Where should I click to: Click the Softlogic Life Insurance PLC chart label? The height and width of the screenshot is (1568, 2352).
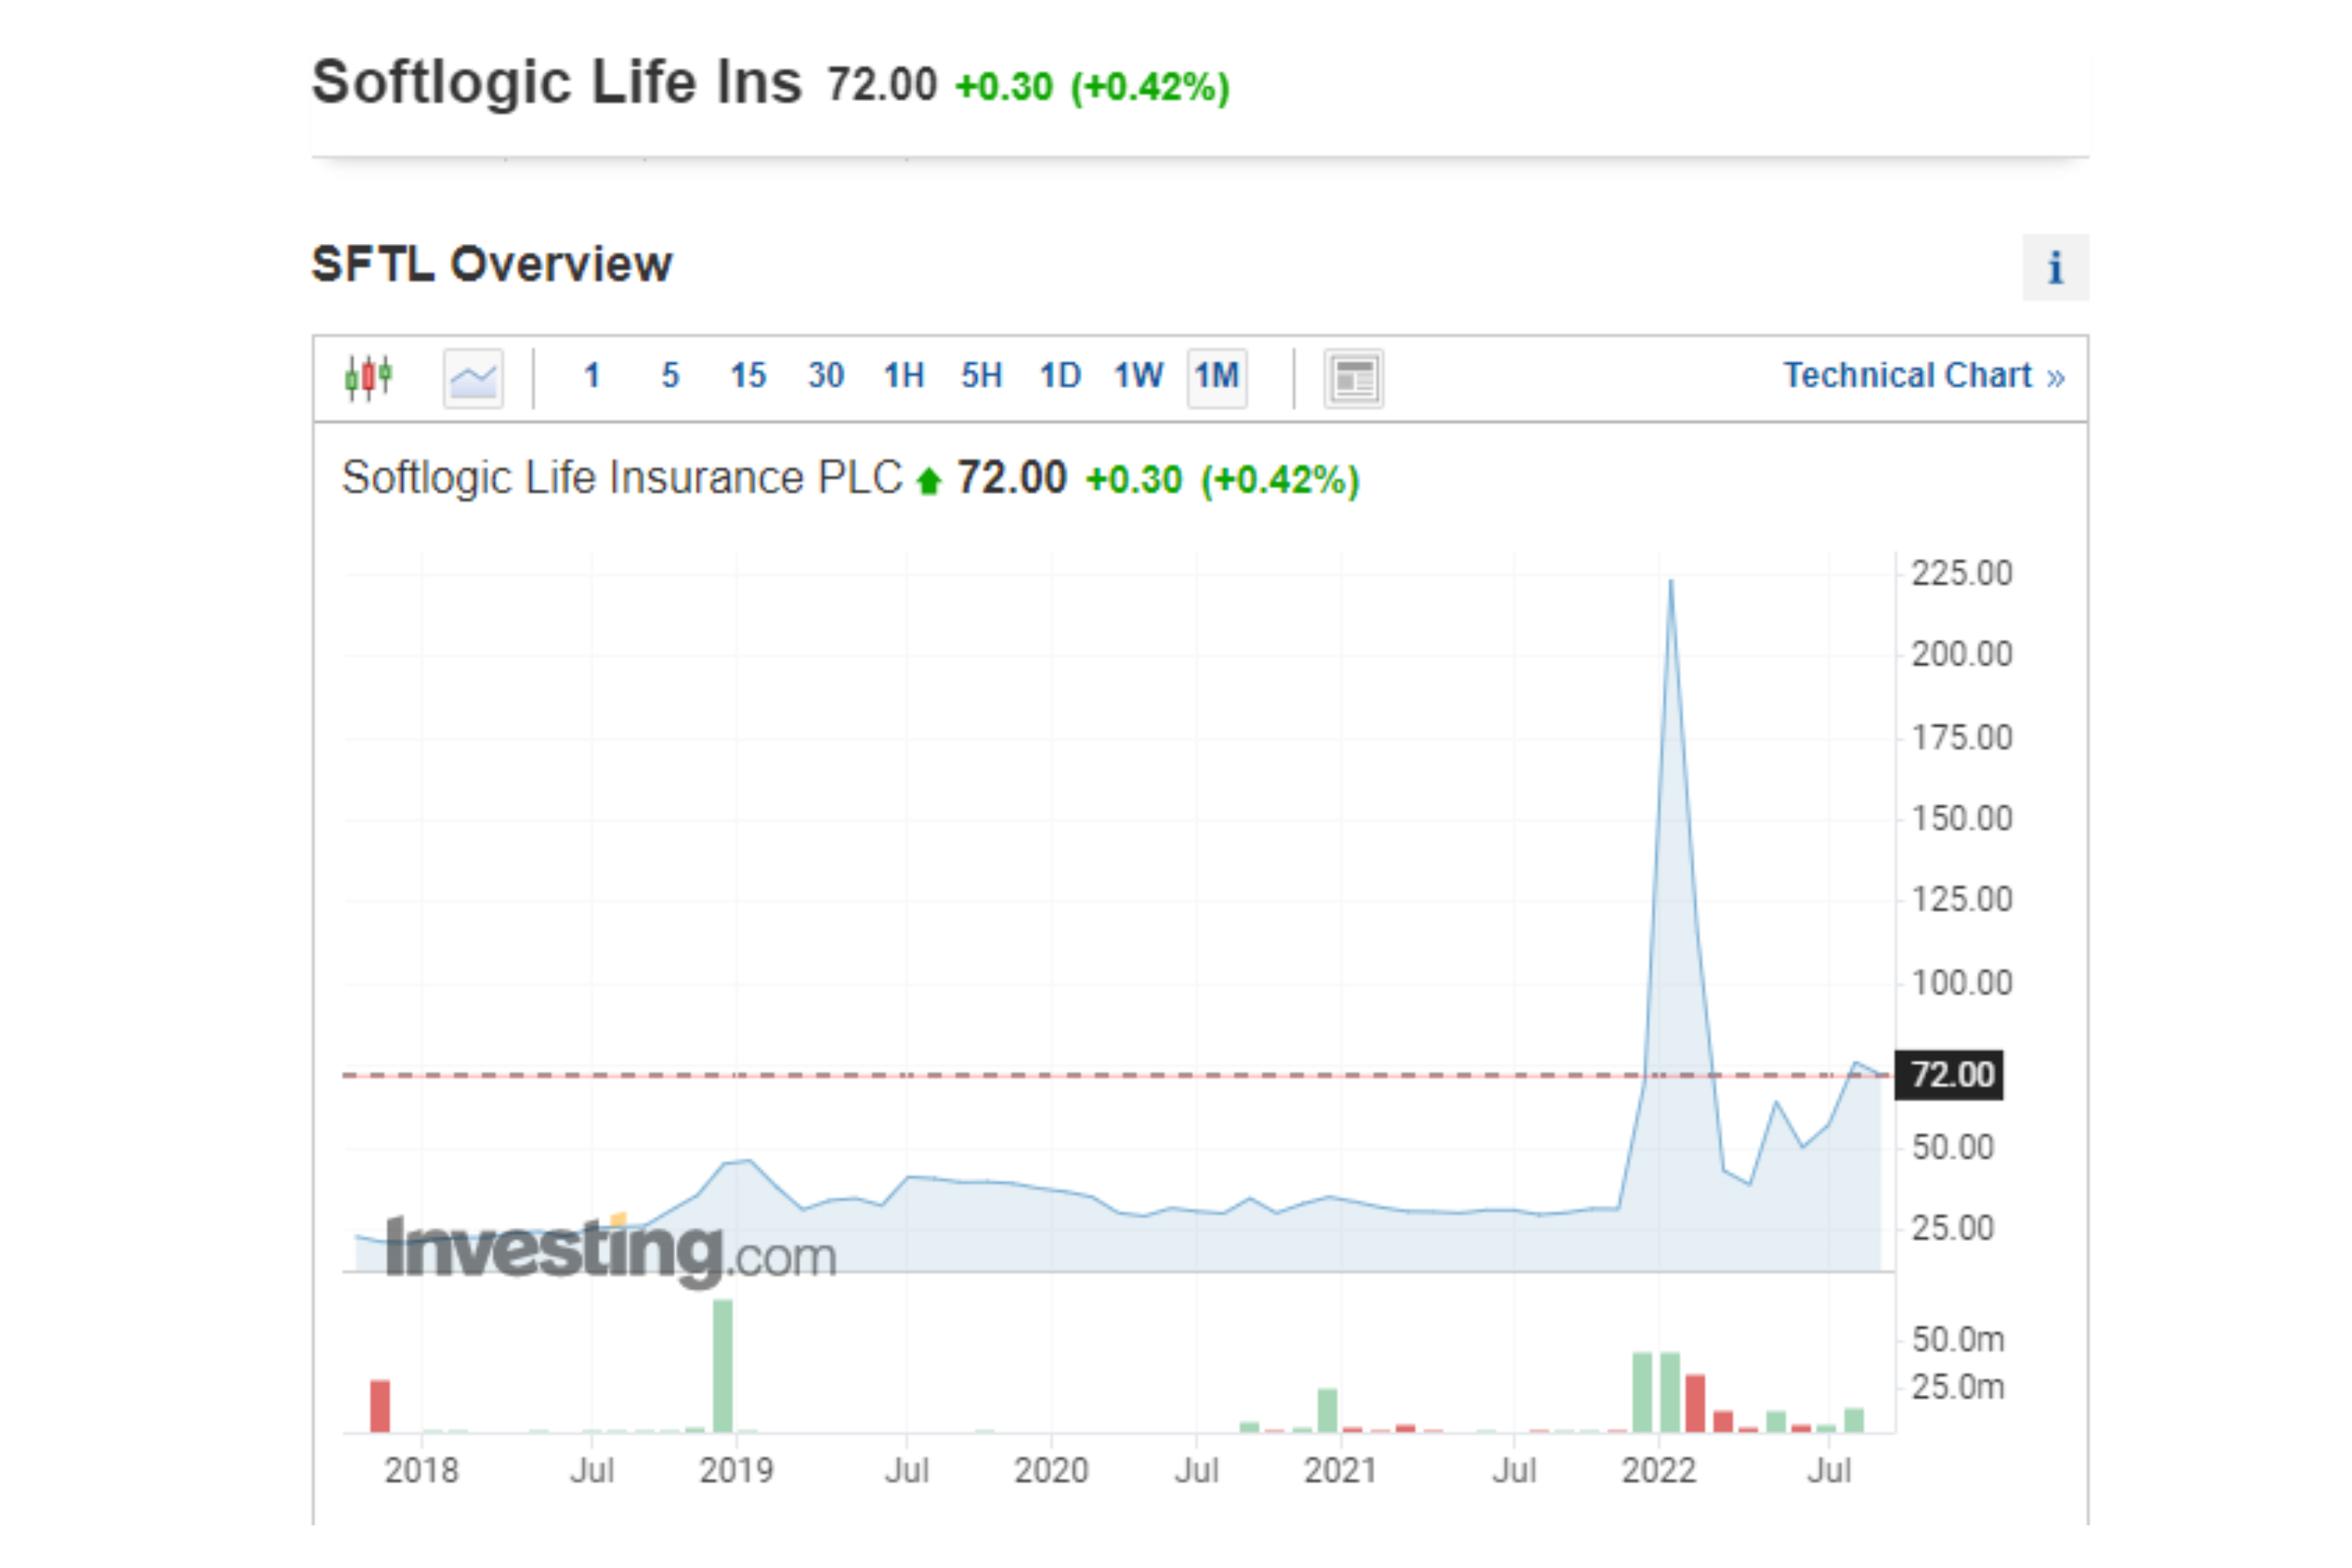[x=622, y=478]
